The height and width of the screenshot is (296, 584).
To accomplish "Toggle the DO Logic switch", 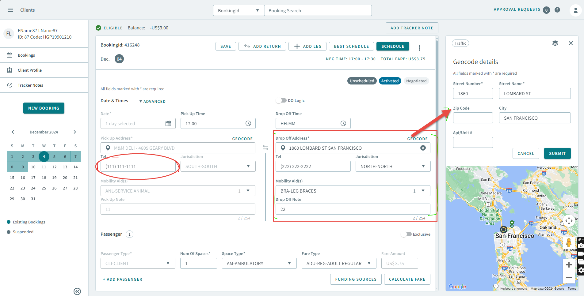I will coord(281,100).
